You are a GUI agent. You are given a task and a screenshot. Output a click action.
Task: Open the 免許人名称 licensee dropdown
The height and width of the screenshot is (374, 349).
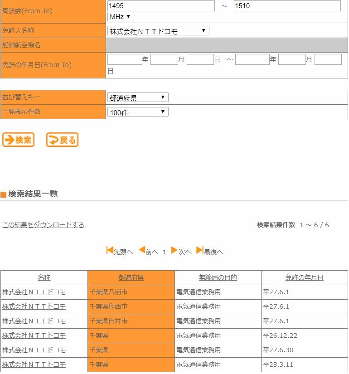click(x=158, y=31)
